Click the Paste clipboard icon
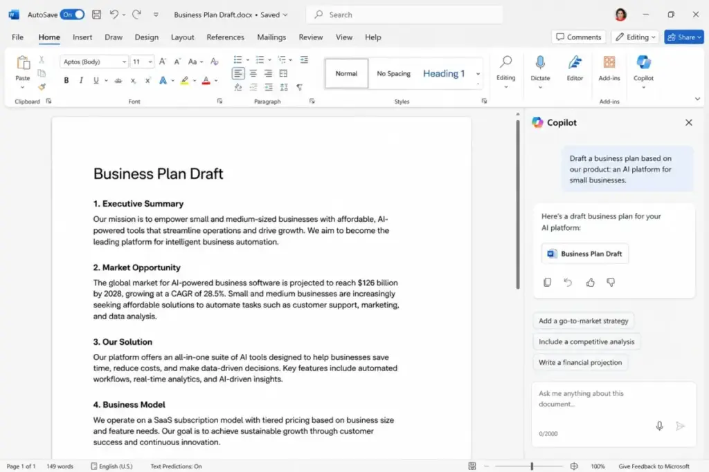This screenshot has width=709, height=472. pos(23,63)
